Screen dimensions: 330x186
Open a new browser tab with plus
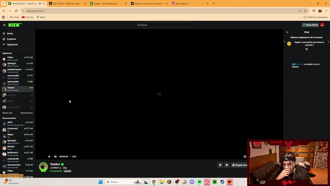214,4
